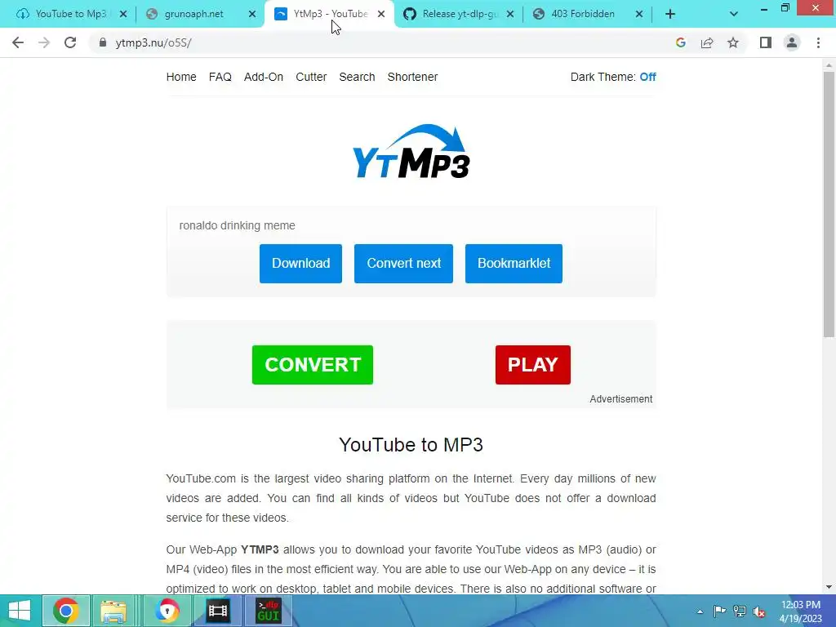The height and width of the screenshot is (627, 836).
Task: Click the Bookmarklet button
Action: click(x=514, y=264)
